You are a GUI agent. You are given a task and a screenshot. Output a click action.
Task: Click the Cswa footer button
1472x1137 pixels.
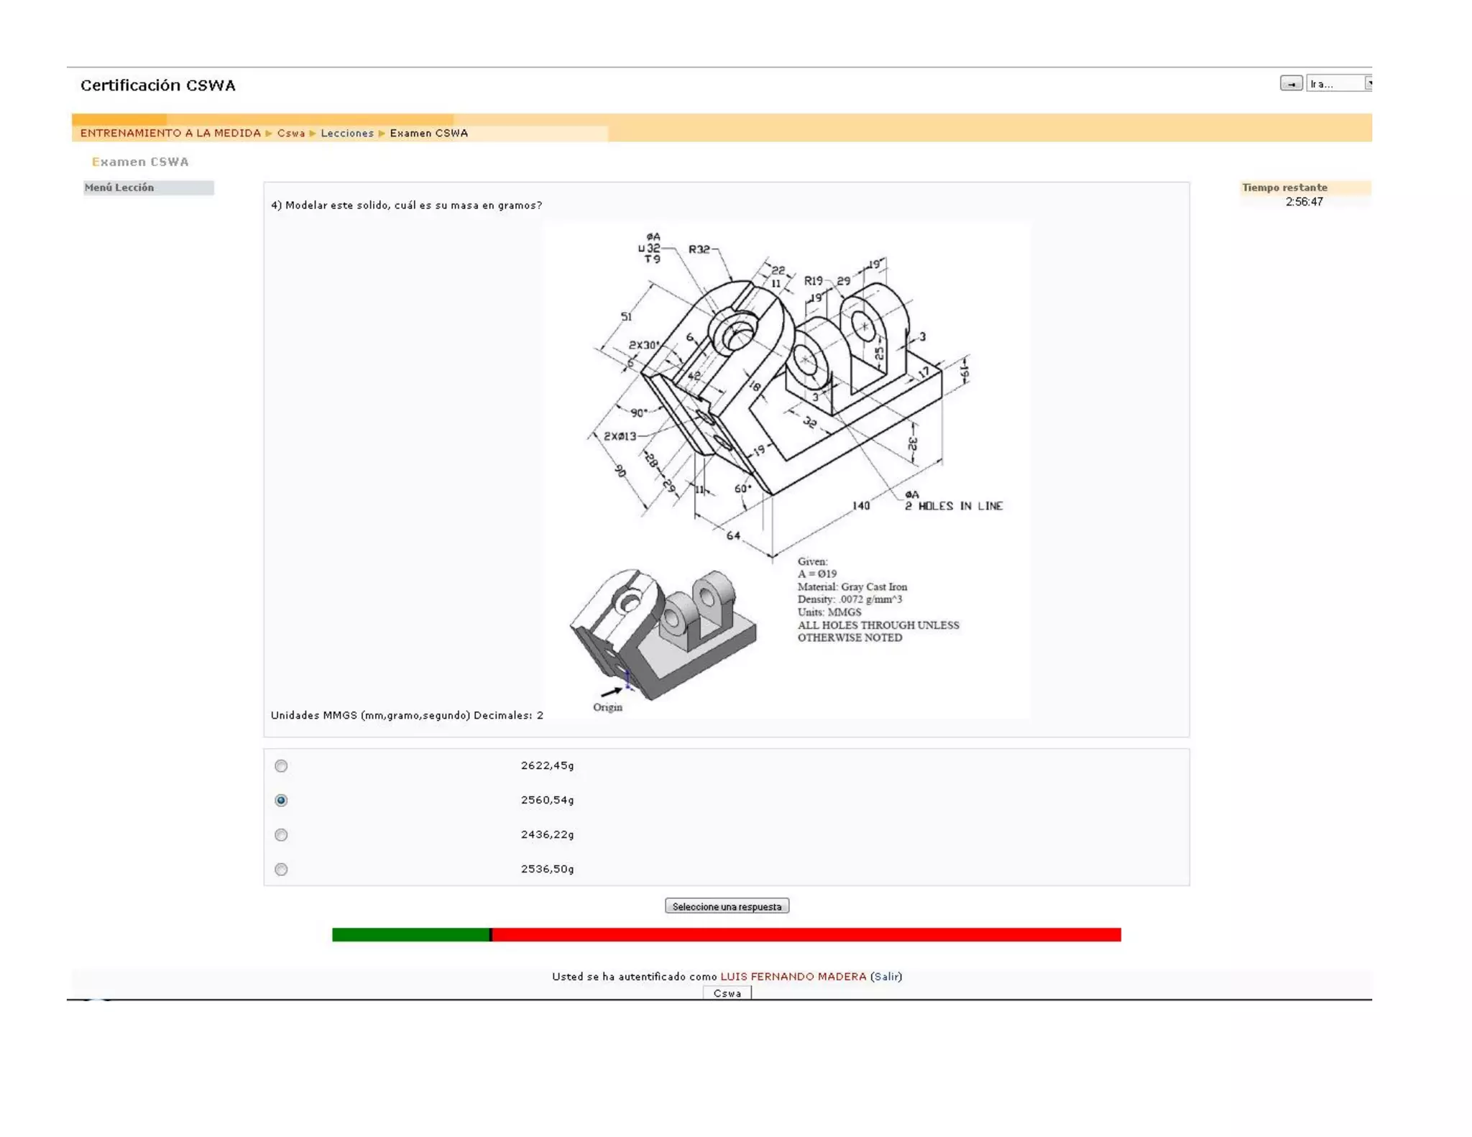point(727,993)
